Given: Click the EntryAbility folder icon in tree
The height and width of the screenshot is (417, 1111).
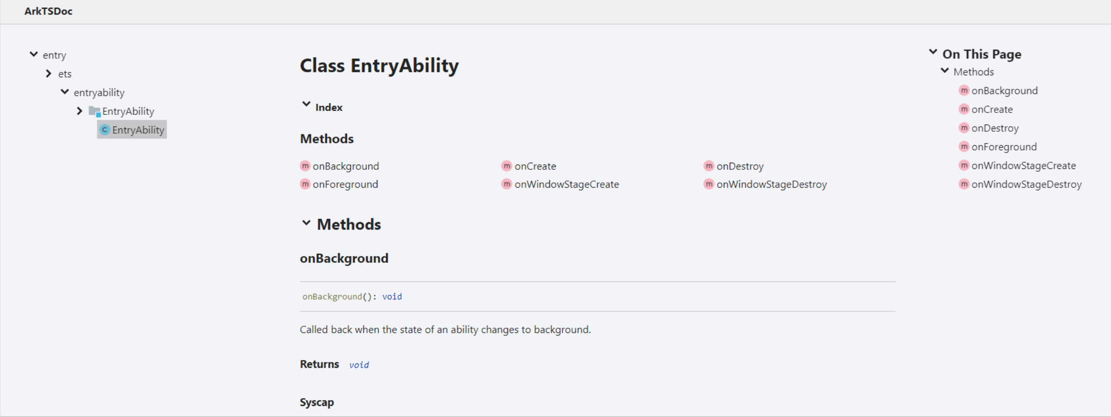Looking at the screenshot, I should [95, 111].
